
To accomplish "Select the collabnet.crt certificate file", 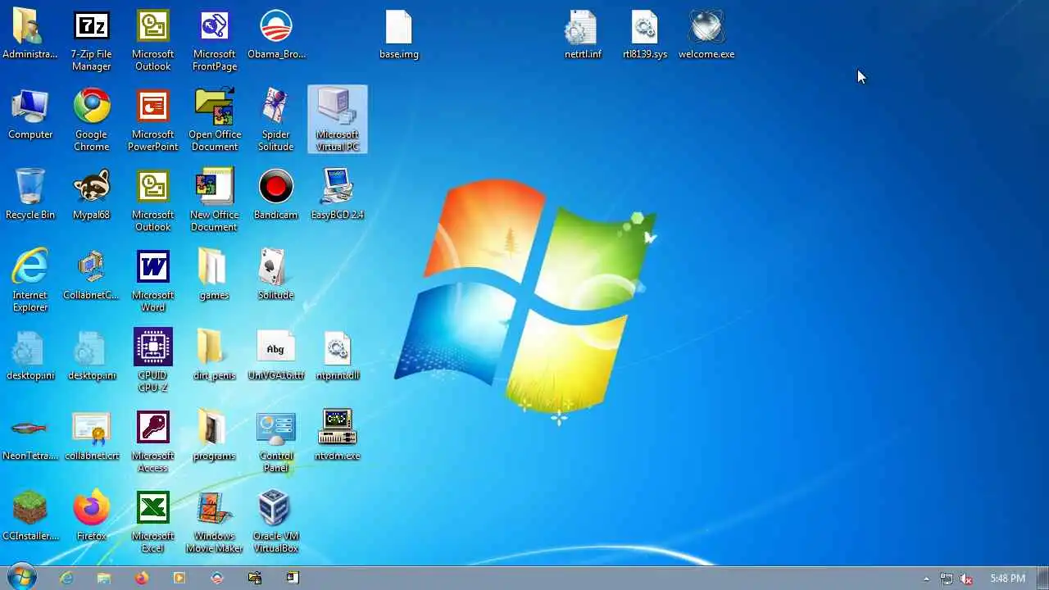I will [91, 436].
